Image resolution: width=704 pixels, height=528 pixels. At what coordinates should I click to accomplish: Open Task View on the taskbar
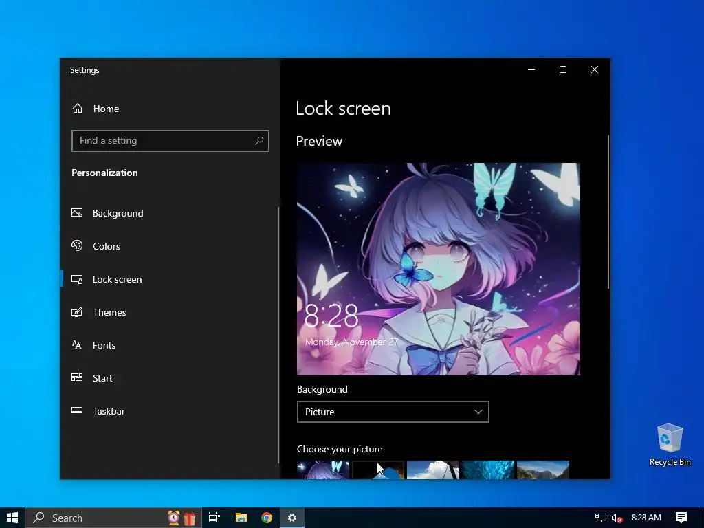click(x=214, y=518)
